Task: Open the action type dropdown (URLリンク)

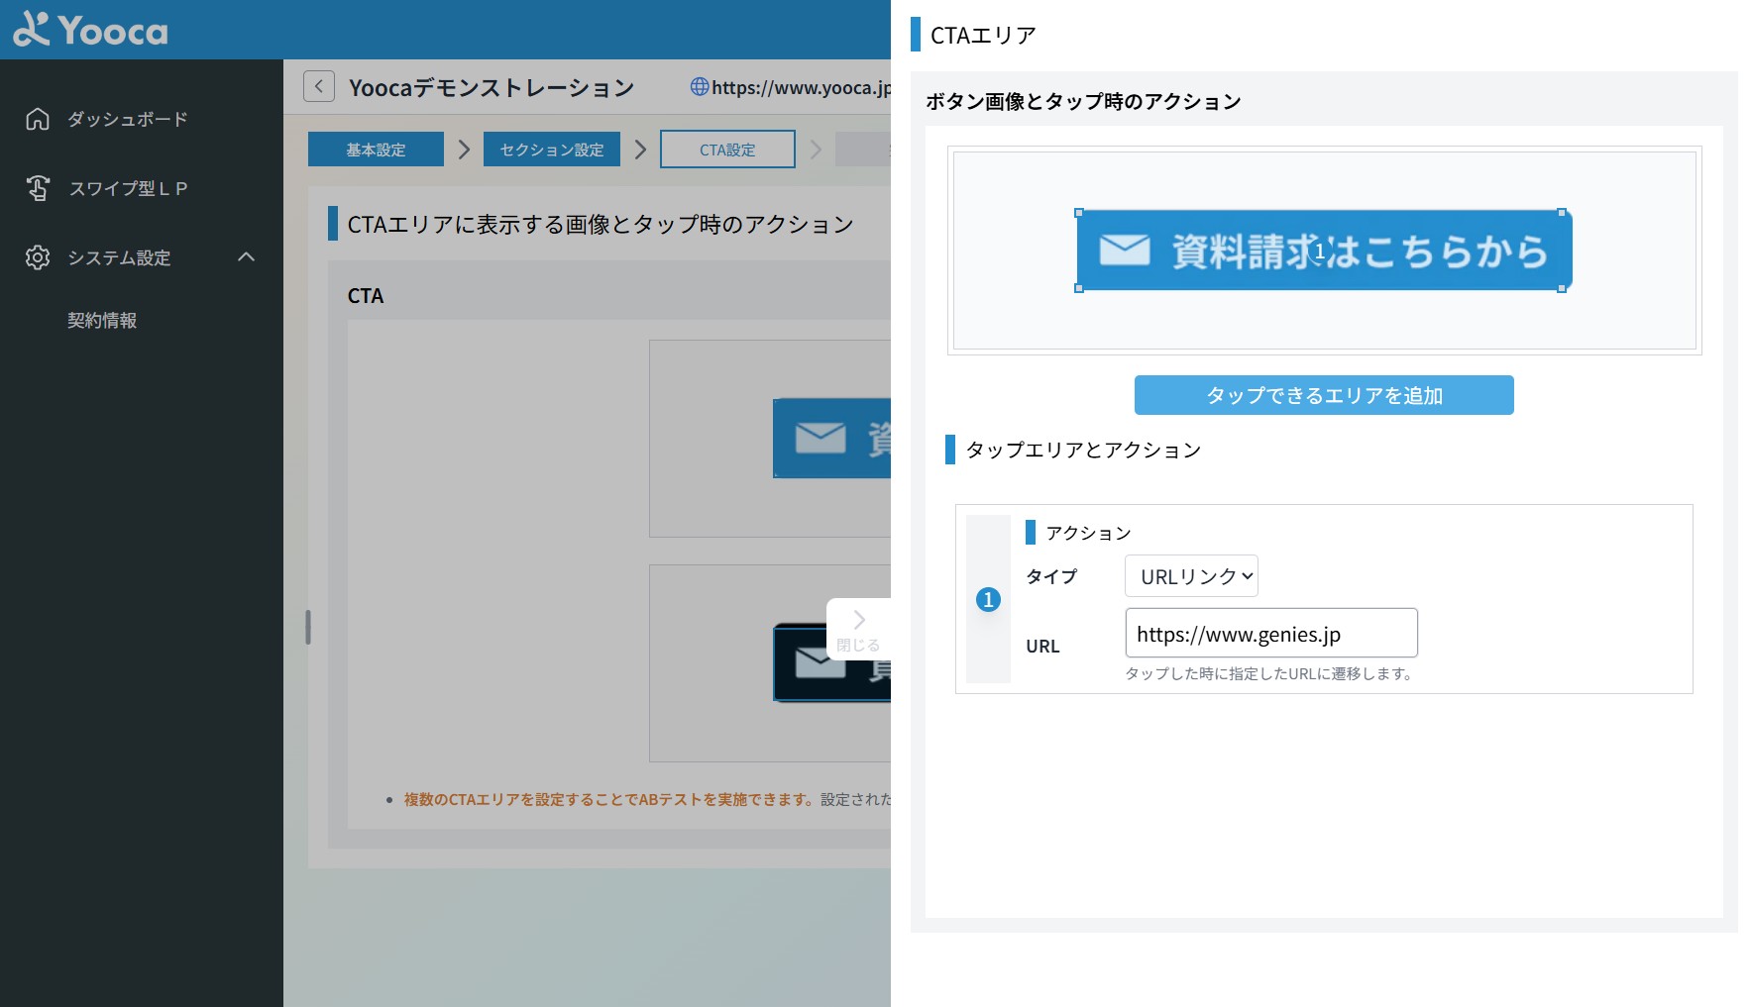Action: [x=1191, y=576]
